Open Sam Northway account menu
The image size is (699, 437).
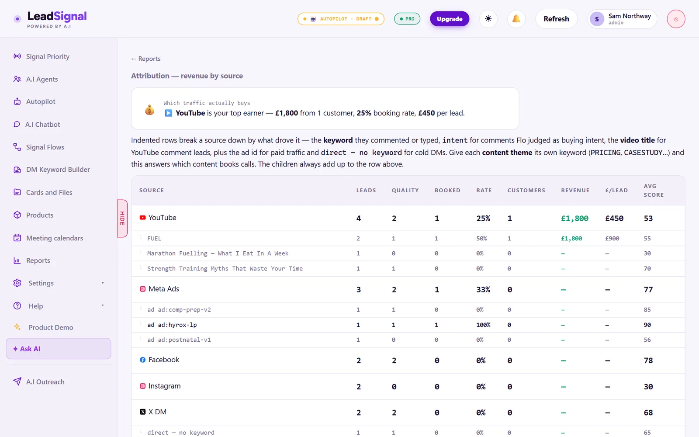622,19
